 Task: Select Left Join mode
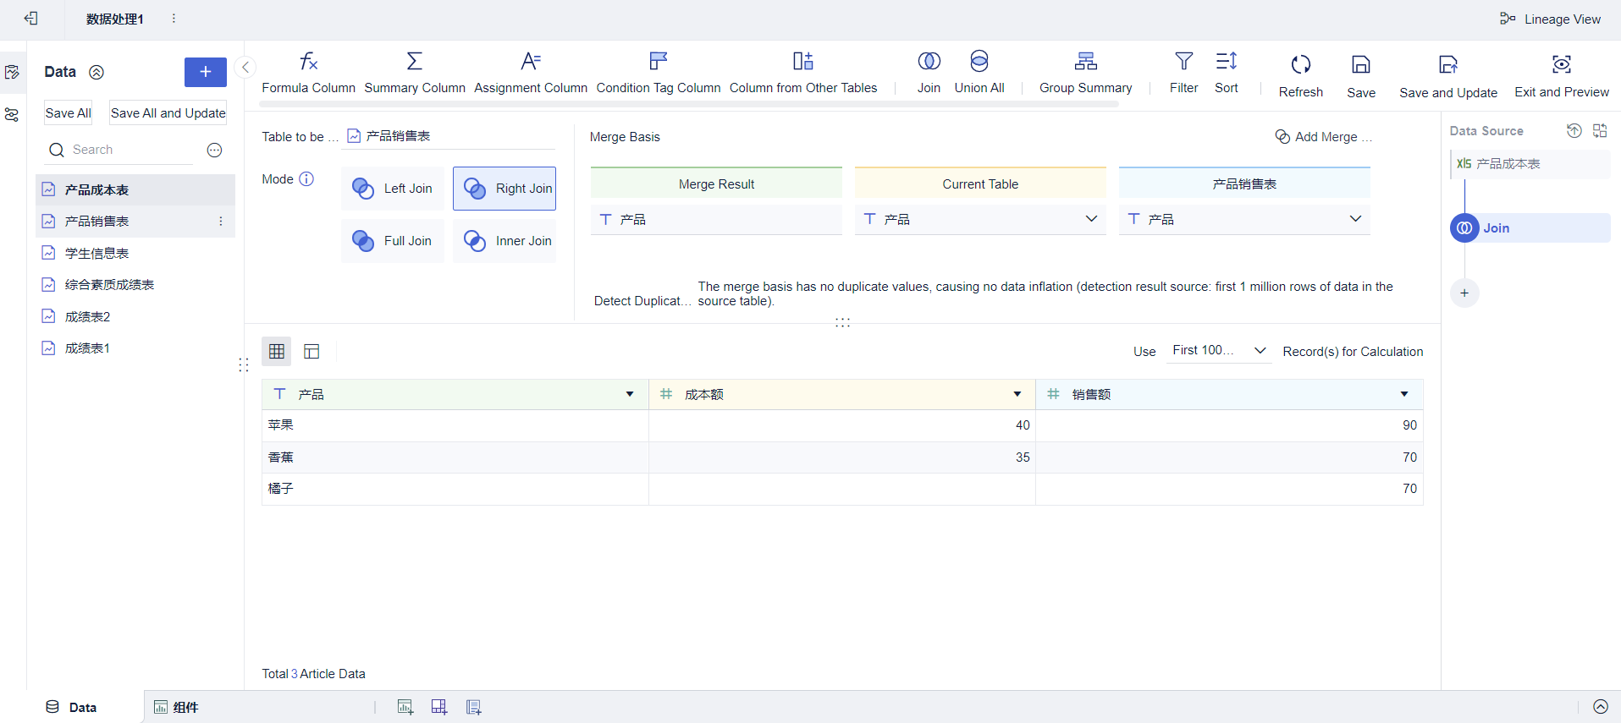pyautogui.click(x=393, y=189)
